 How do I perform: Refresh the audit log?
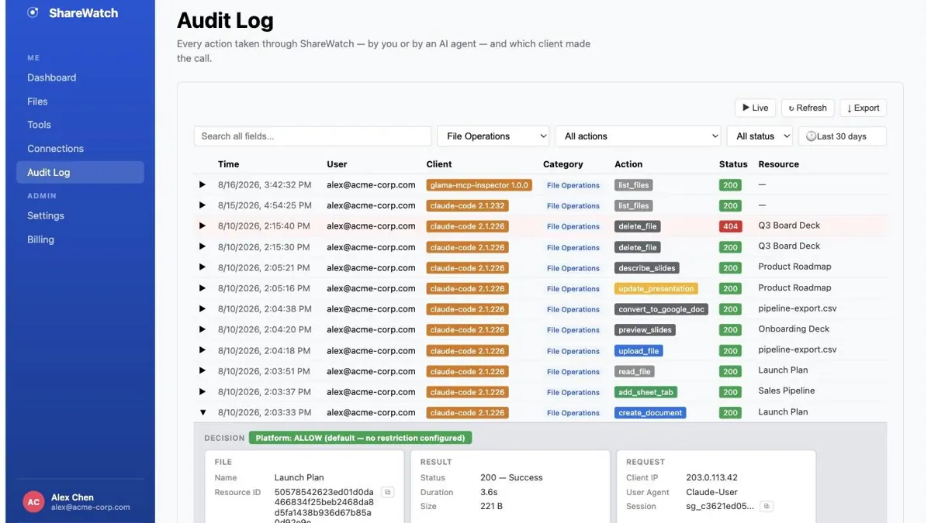(808, 108)
